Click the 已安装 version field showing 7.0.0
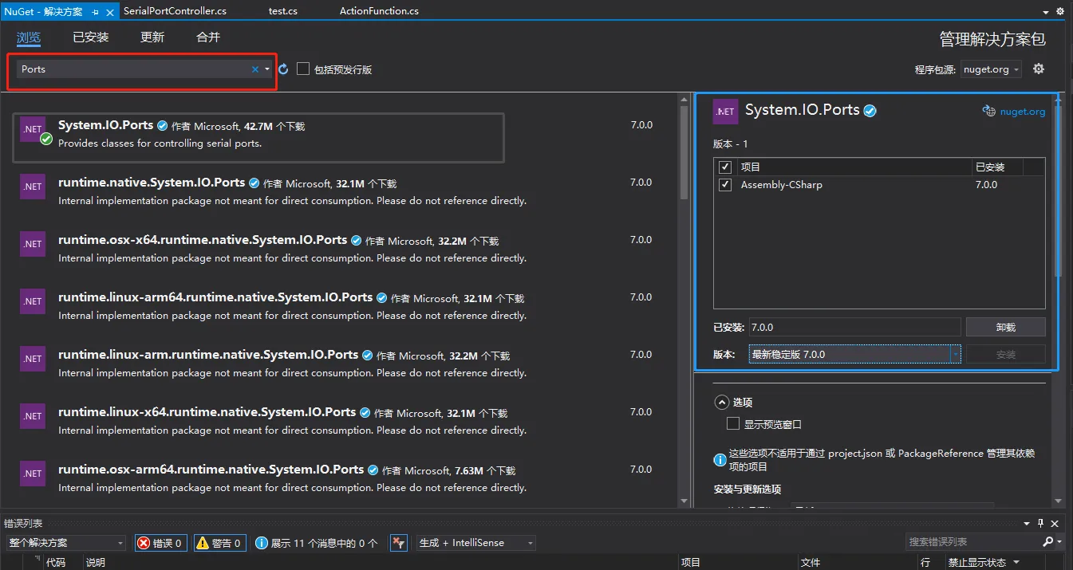 click(854, 327)
